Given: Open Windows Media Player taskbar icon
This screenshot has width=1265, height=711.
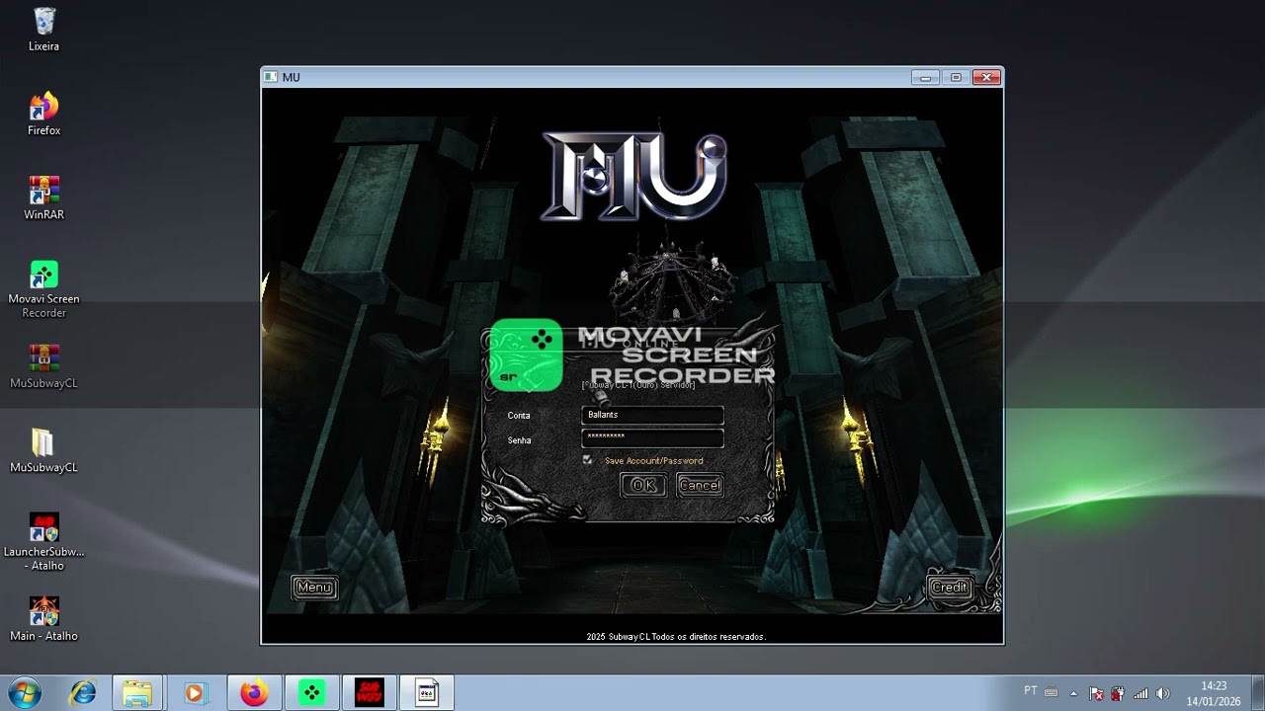Looking at the screenshot, I should click(195, 693).
